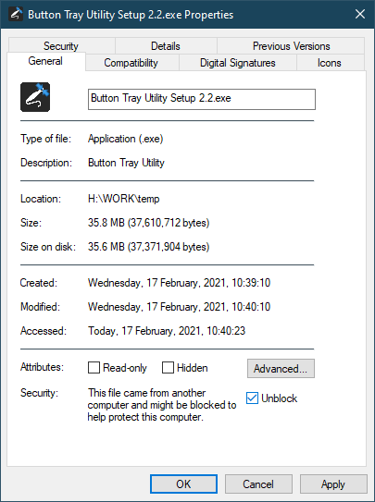This screenshot has height=502, width=375.
Task: Click the Size value 35.8 MB
Action: [149, 223]
